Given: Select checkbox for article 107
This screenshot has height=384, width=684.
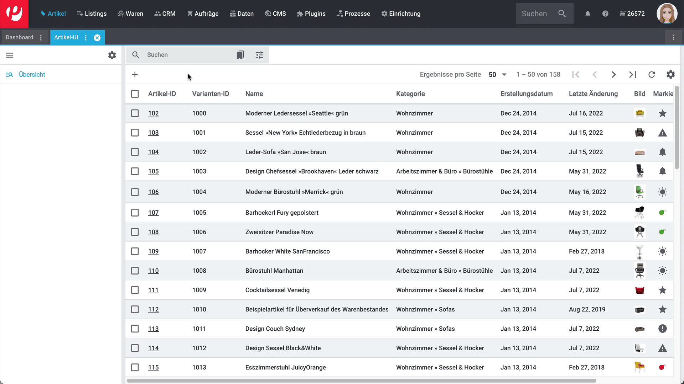Looking at the screenshot, I should coord(135,213).
